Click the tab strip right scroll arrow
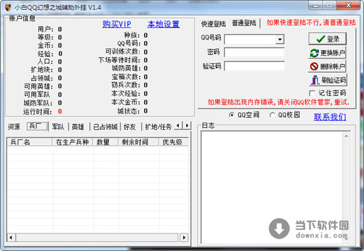Viewport: 364px width, 251px height. [x=187, y=126]
